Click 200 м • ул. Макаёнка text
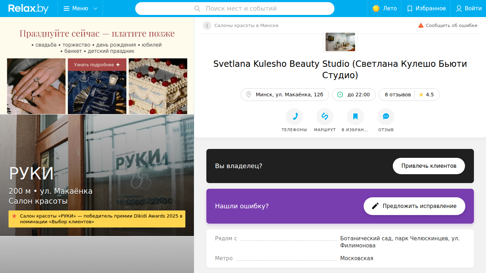The image size is (486, 273). click(x=51, y=191)
